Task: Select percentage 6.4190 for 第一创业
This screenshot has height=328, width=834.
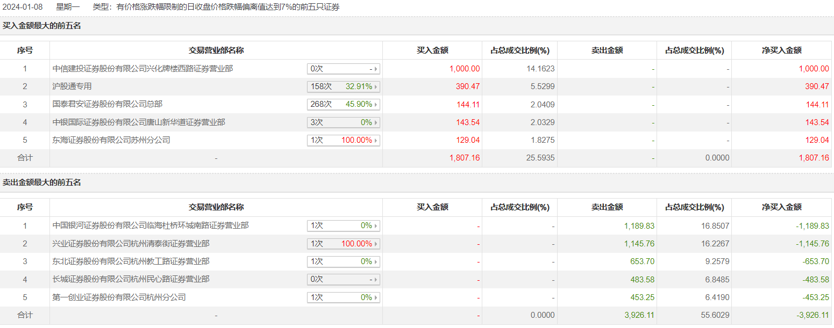Action: coord(716,297)
